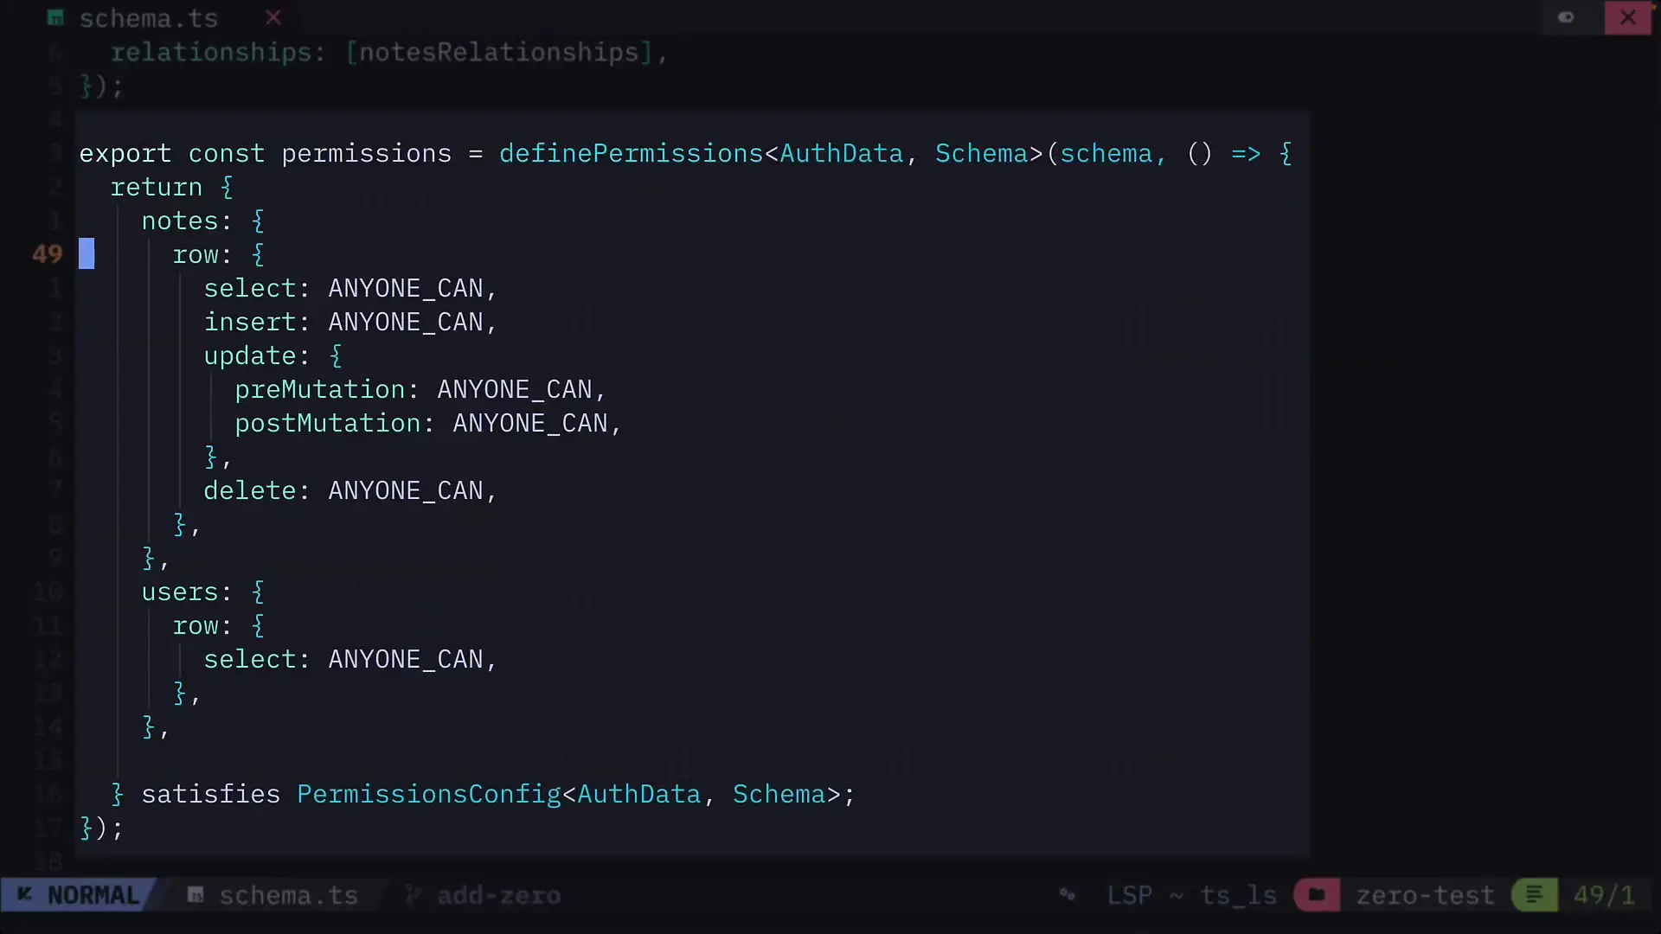Click the green lines icon in statusline

[x=1535, y=895]
